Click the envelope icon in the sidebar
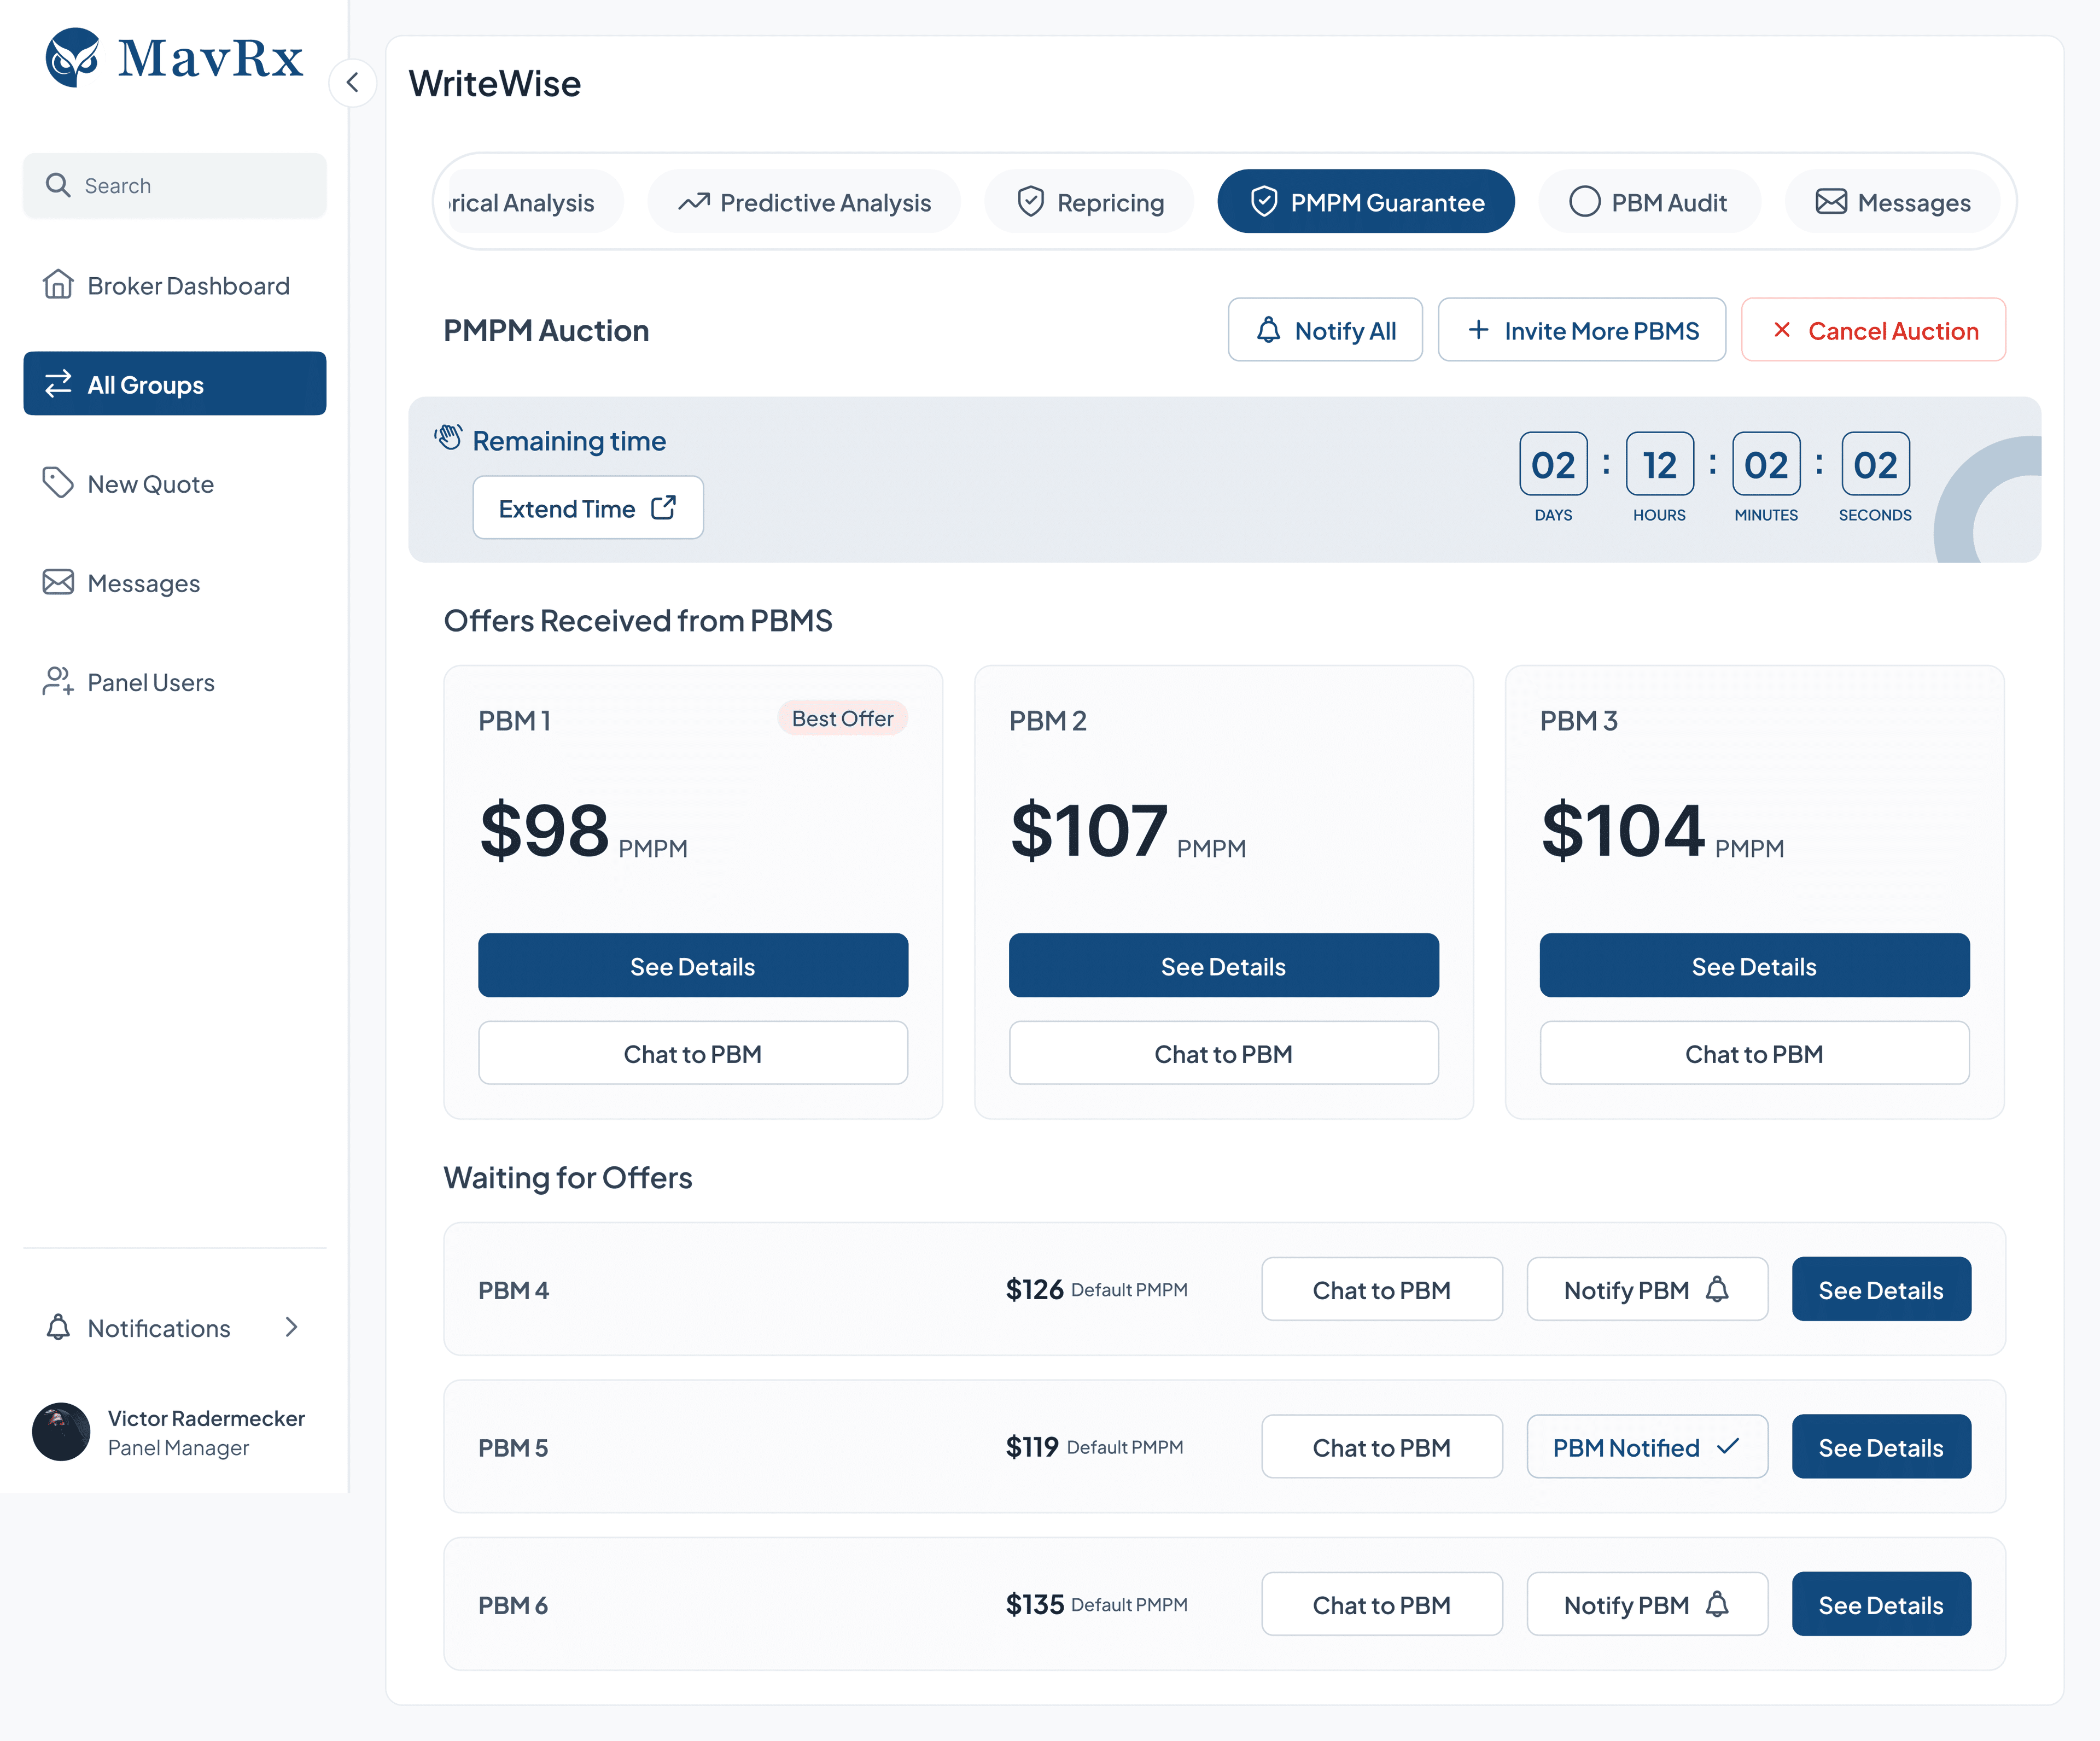Screen dimensions: 2100x1741 click(58, 581)
